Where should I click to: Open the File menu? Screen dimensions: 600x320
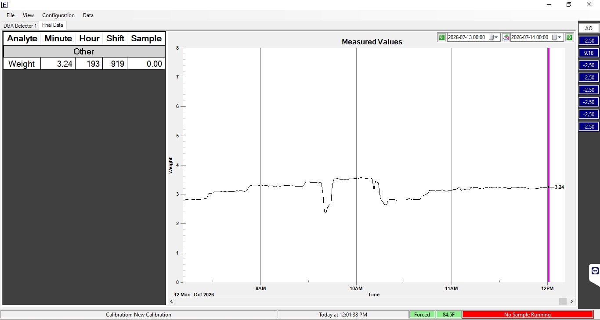11,15
